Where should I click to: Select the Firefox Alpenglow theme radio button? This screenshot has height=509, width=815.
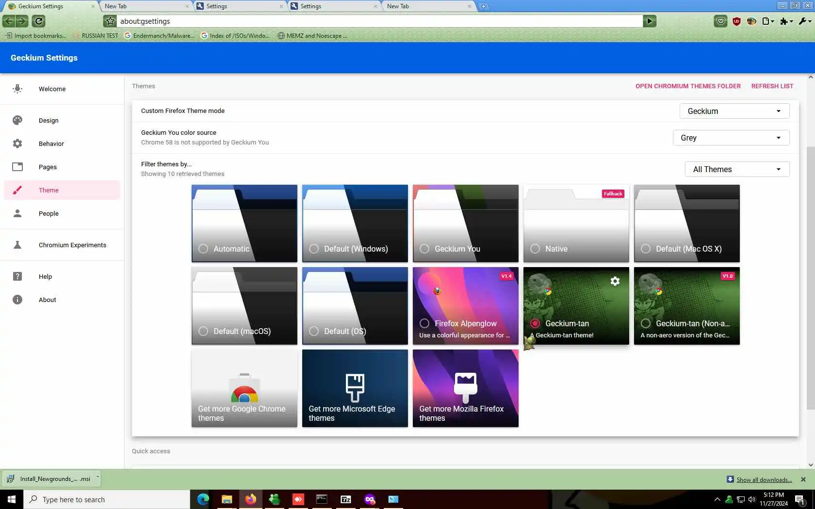click(x=424, y=323)
